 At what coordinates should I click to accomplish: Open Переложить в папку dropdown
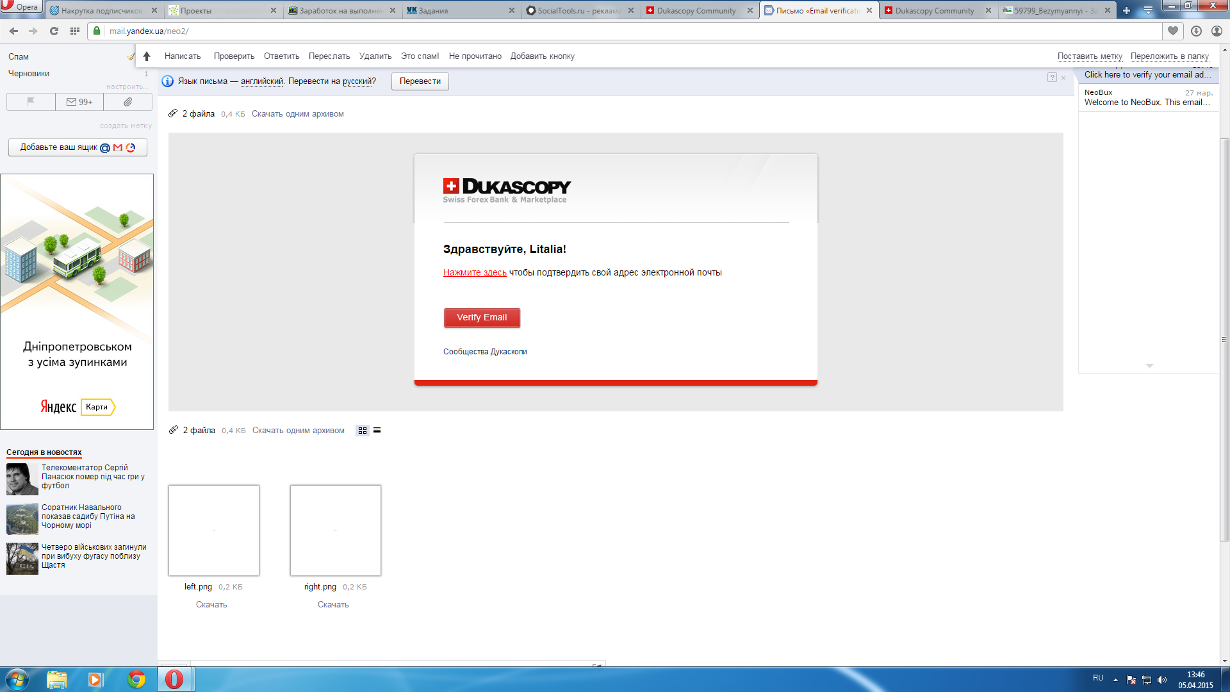(x=1169, y=56)
